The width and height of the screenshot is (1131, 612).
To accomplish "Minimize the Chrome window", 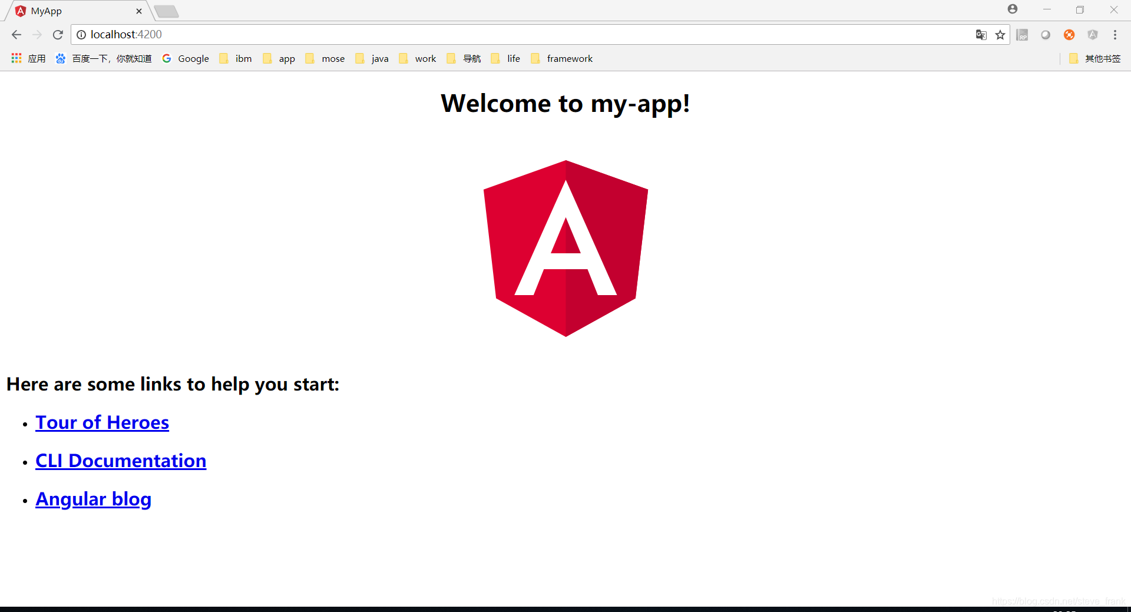I will pos(1047,9).
